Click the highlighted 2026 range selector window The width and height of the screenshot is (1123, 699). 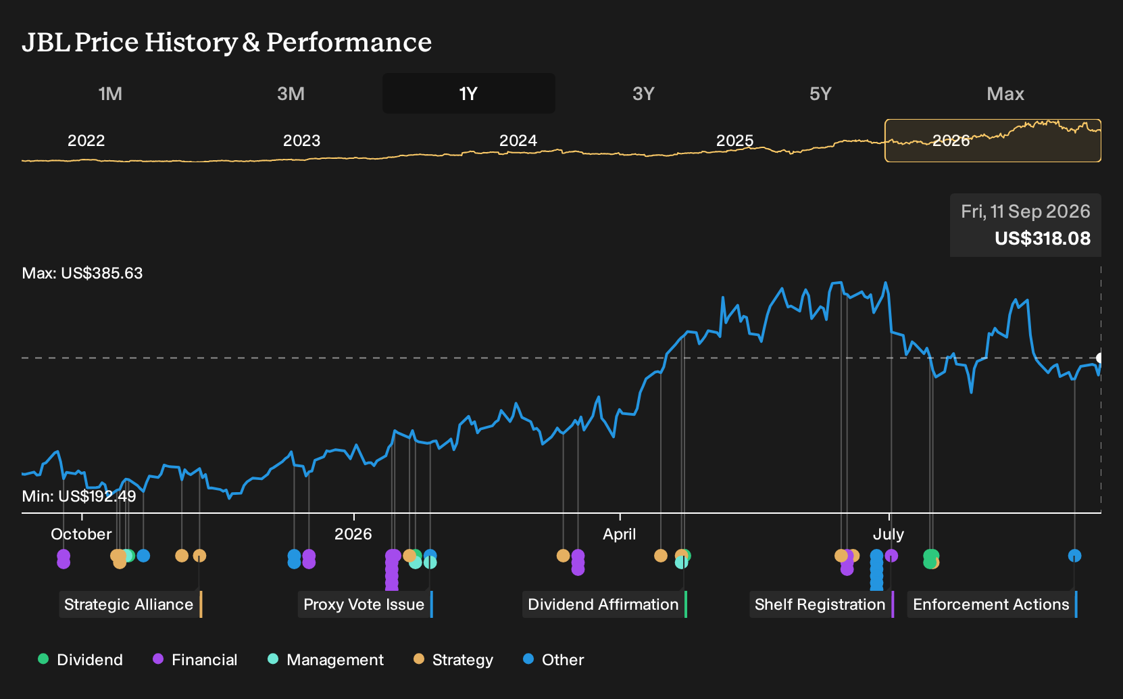coord(993,141)
